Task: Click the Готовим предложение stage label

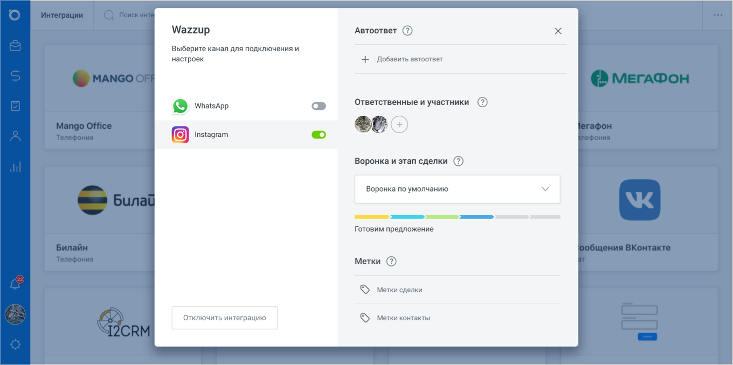Action: pos(394,229)
